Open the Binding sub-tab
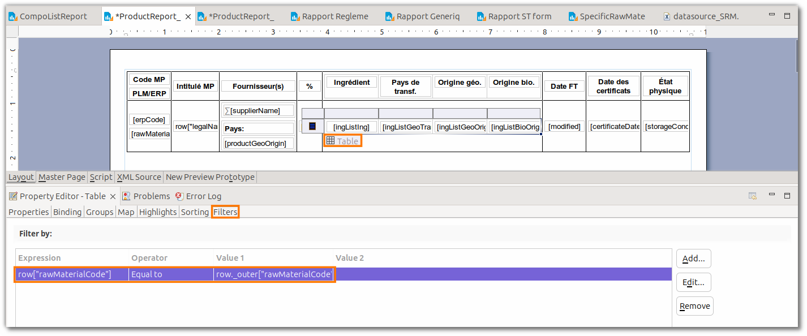Image resolution: width=807 pixels, height=336 pixels. (x=67, y=212)
